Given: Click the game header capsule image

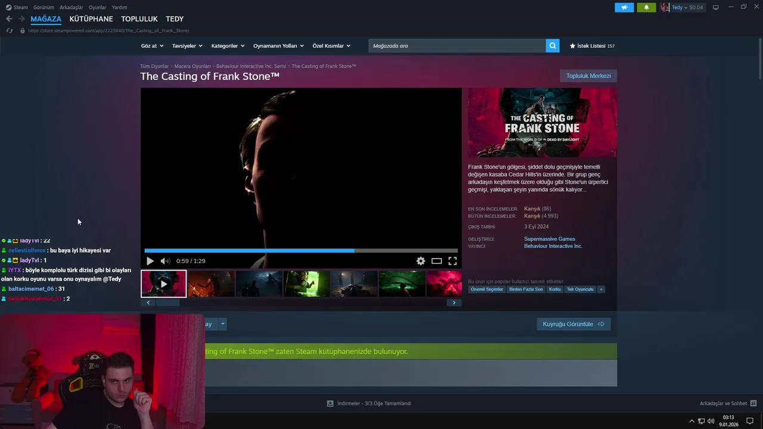Looking at the screenshot, I should tap(542, 123).
